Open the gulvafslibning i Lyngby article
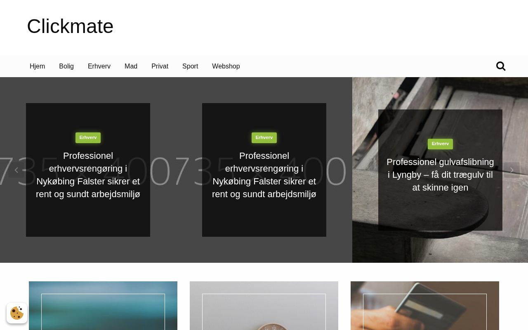The image size is (528, 330). [440, 174]
